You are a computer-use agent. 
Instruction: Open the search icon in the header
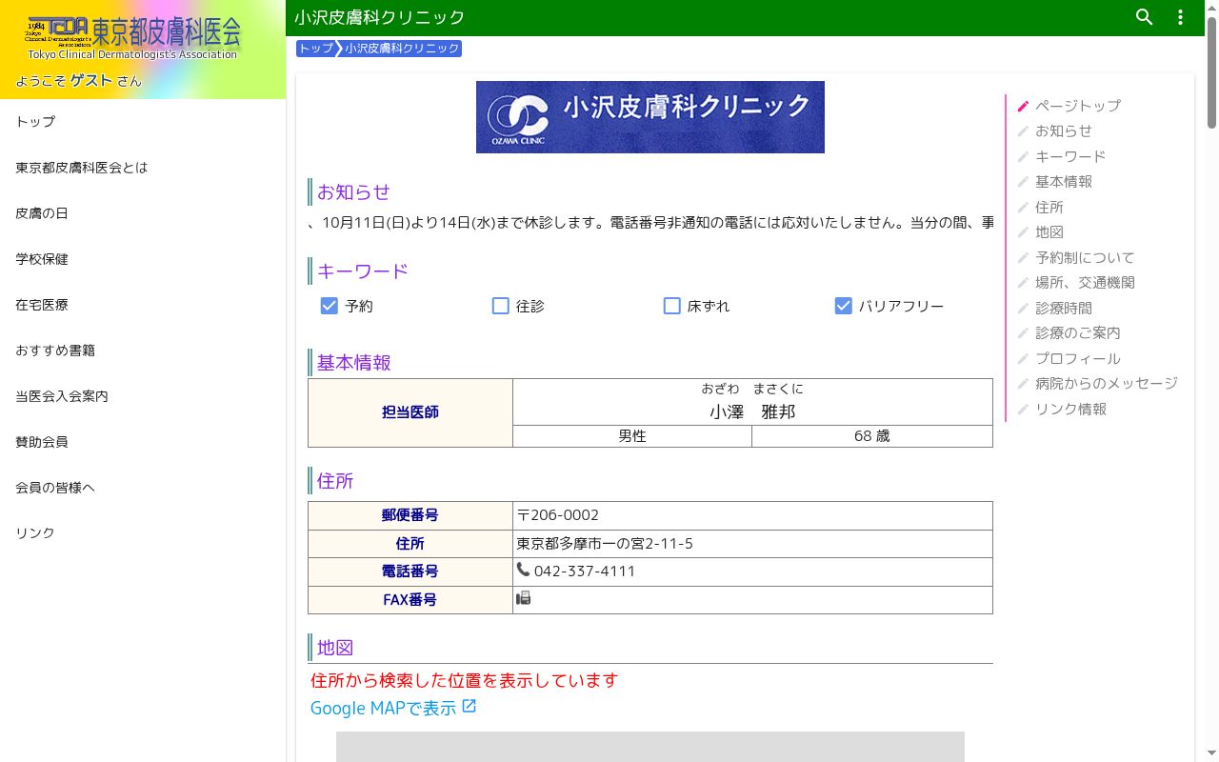(1145, 17)
